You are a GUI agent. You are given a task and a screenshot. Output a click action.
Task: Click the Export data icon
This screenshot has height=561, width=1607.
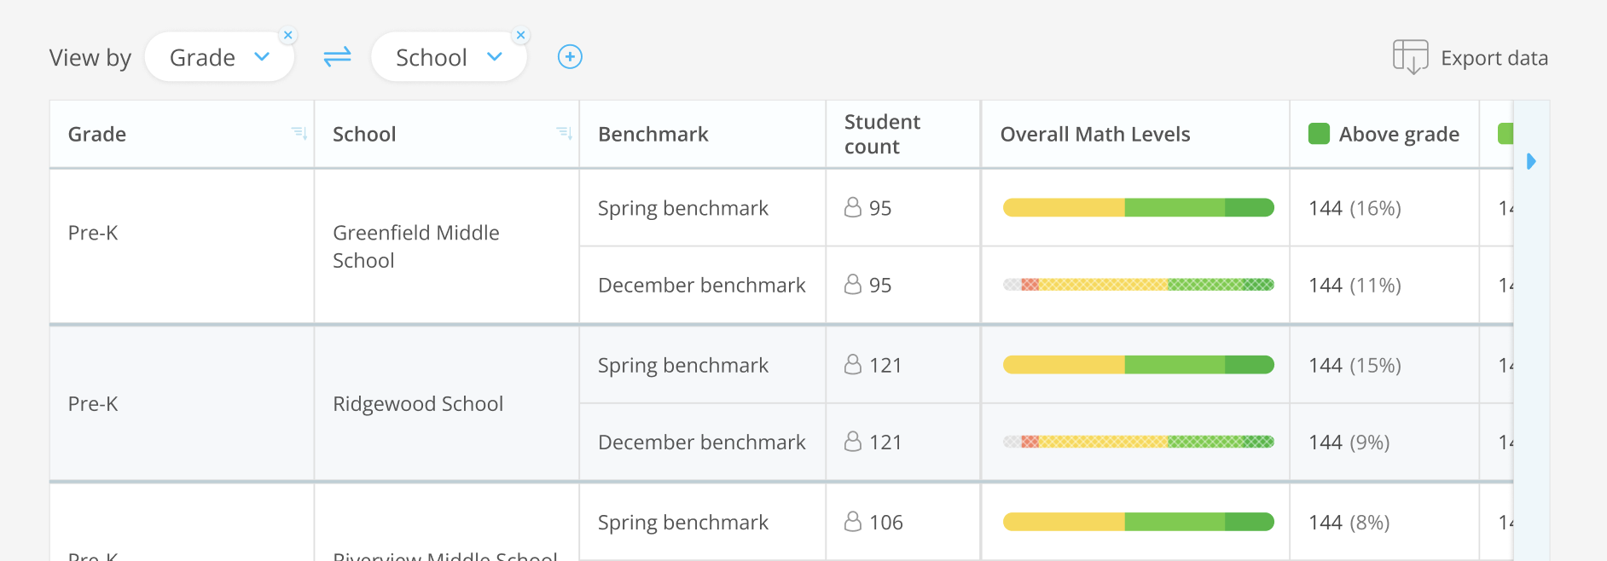pos(1411,57)
